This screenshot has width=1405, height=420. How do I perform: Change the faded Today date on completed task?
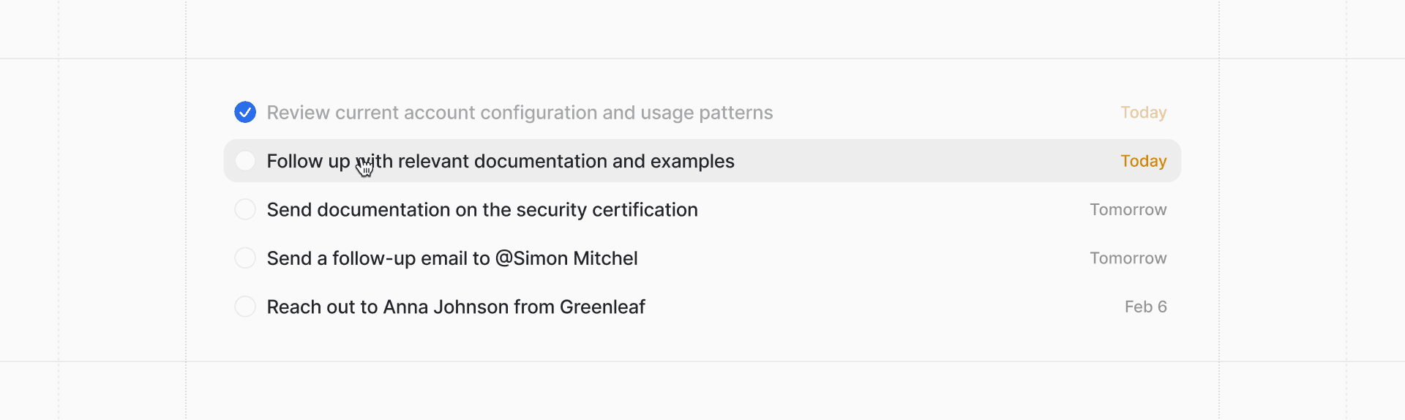[1143, 113]
